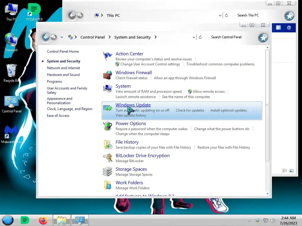Open Programs category in sidebar
Screen dimensions: 302x226
54,82
